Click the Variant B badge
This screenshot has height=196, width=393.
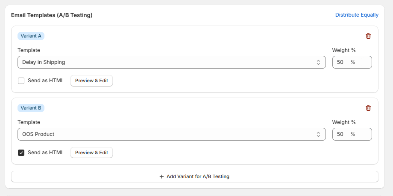pos(31,108)
